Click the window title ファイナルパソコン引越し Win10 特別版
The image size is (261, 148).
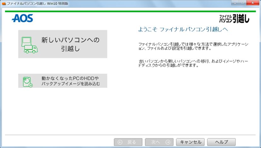pos(38,3)
